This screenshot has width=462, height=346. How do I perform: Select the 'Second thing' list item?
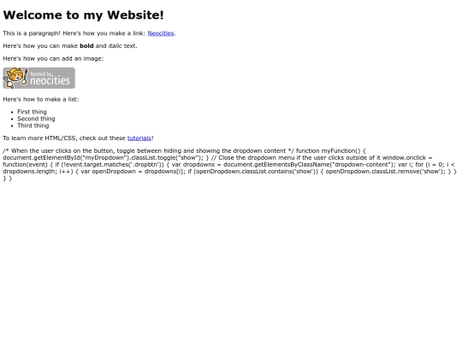tap(36, 119)
